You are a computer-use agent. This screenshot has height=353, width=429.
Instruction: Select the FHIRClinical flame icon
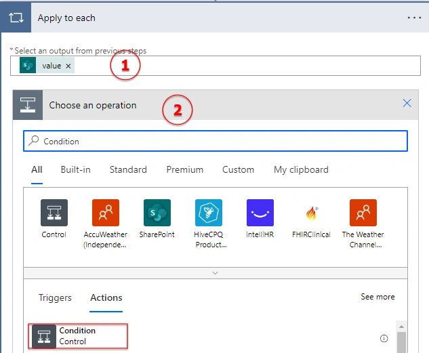(x=311, y=213)
